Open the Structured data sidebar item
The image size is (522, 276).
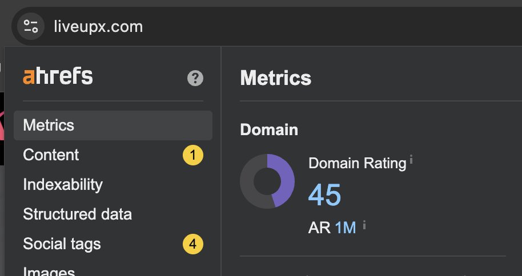point(113,214)
